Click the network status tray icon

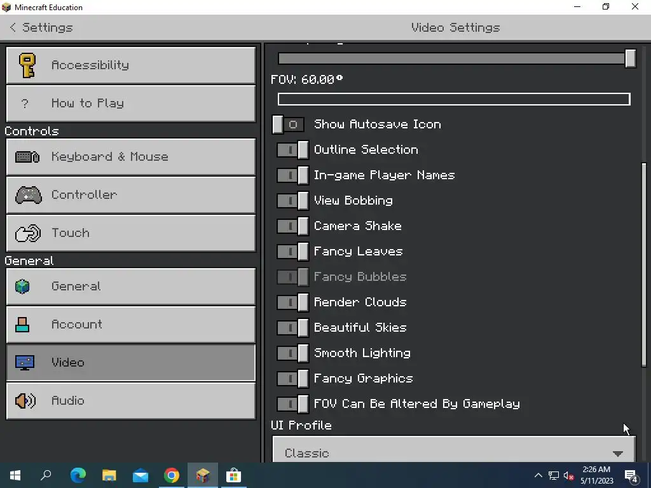(x=554, y=475)
